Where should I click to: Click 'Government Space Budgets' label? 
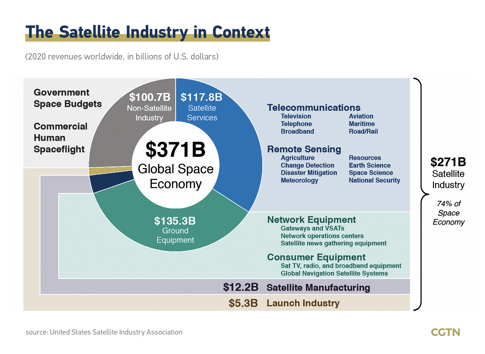click(x=68, y=98)
